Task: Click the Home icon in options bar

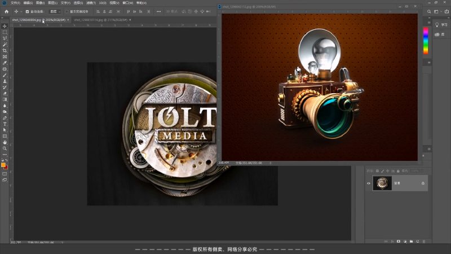Action: (x=6, y=11)
